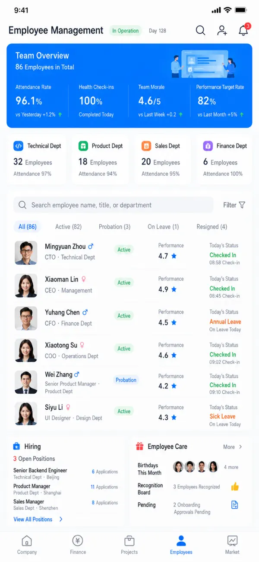Open Xiaoman Lin's avatar photo
The image size is (259, 562).
pos(26,286)
